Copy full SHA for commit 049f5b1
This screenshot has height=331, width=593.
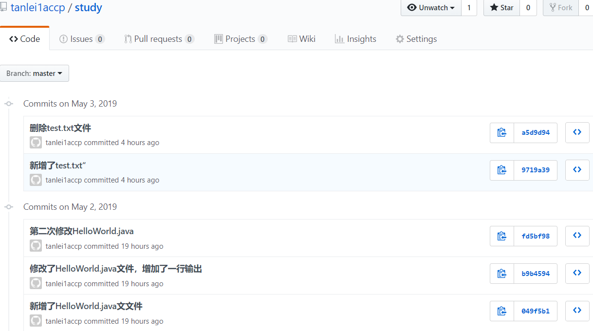[502, 311]
